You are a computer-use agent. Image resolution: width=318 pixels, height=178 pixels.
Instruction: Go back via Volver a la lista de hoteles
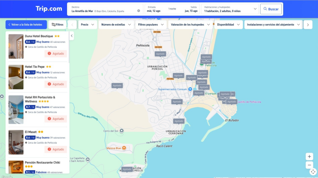(x=26, y=25)
